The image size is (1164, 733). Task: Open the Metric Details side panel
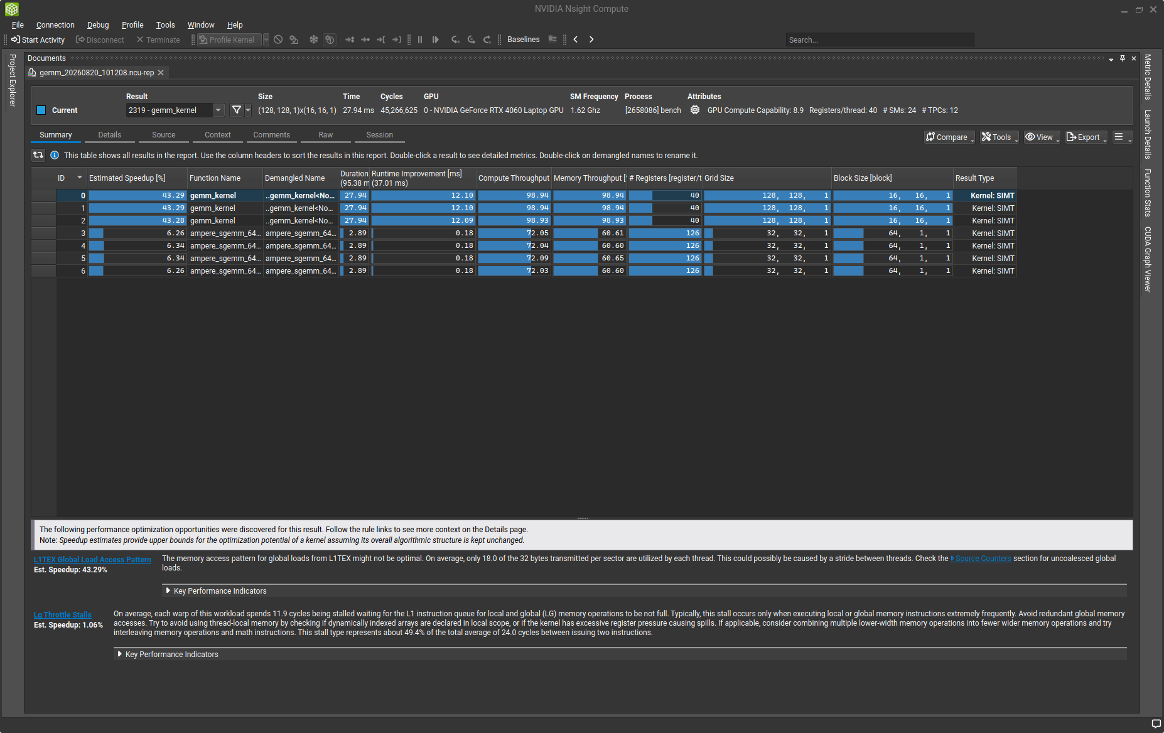(1148, 77)
